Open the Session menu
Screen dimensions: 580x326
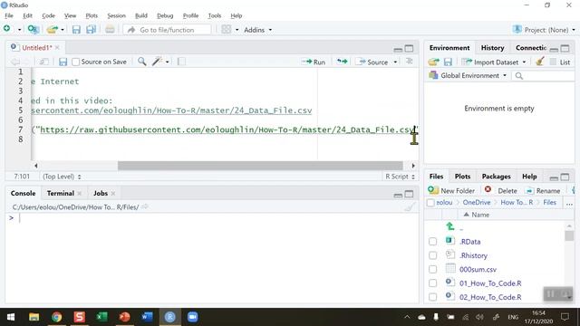[x=116, y=15]
